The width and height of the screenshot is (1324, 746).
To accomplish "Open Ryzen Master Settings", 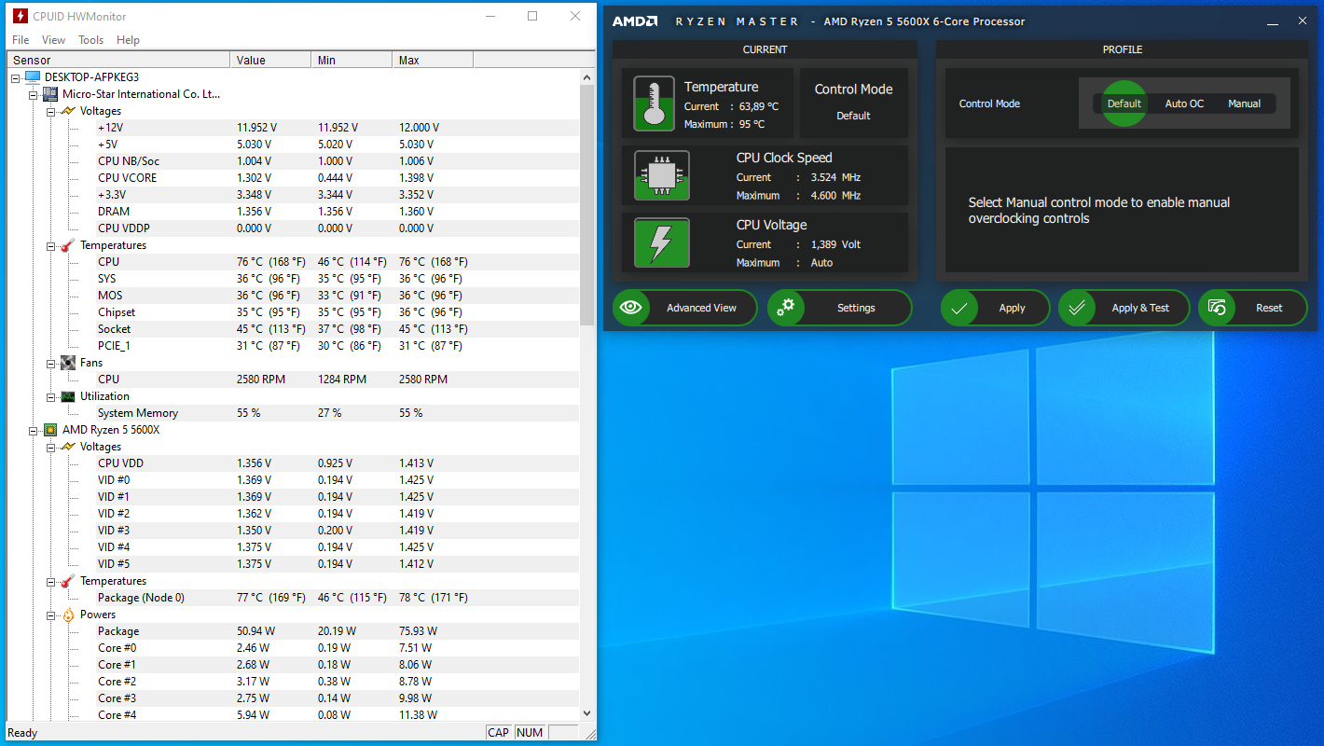I will coord(839,308).
